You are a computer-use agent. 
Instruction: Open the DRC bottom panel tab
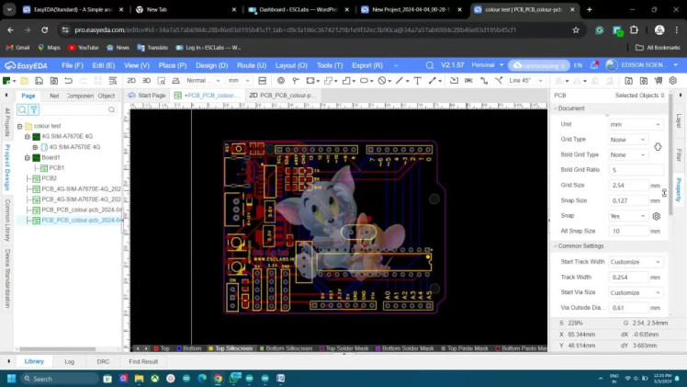[103, 362]
